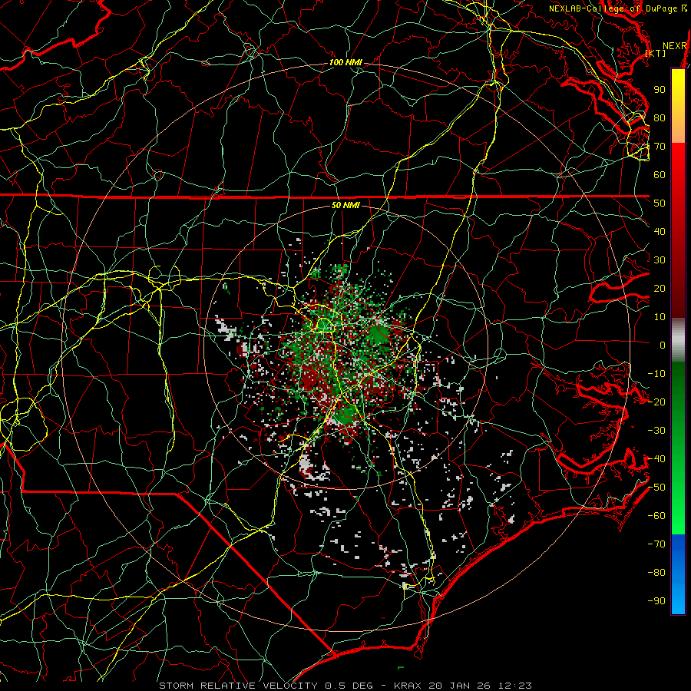Click the 50 value on the velocity scale
This screenshot has width=691, height=691.
[660, 203]
